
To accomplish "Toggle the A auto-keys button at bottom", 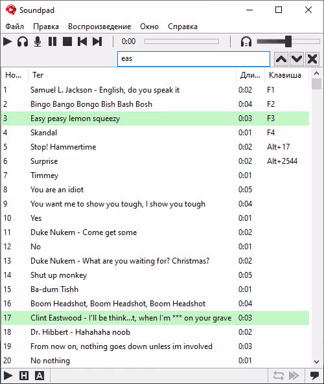I will coord(40,376).
